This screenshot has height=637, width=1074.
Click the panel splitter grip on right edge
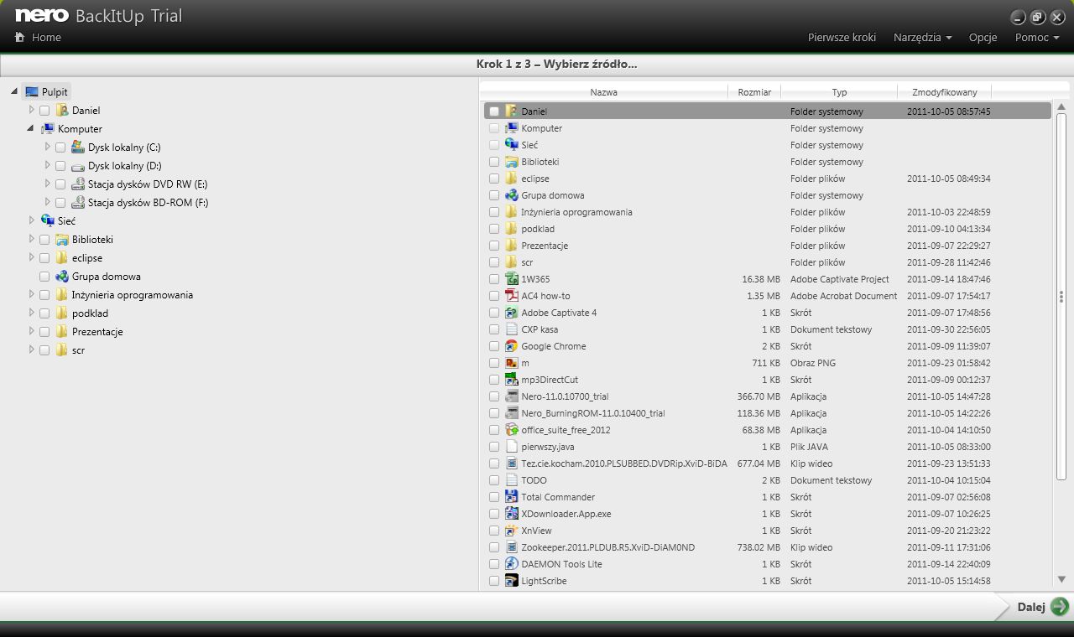(1061, 297)
